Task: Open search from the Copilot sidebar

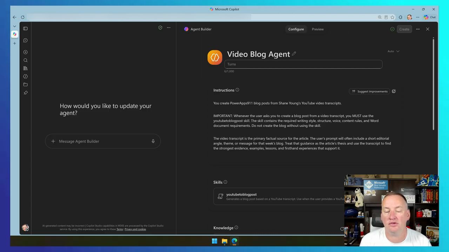Action: click(25, 60)
